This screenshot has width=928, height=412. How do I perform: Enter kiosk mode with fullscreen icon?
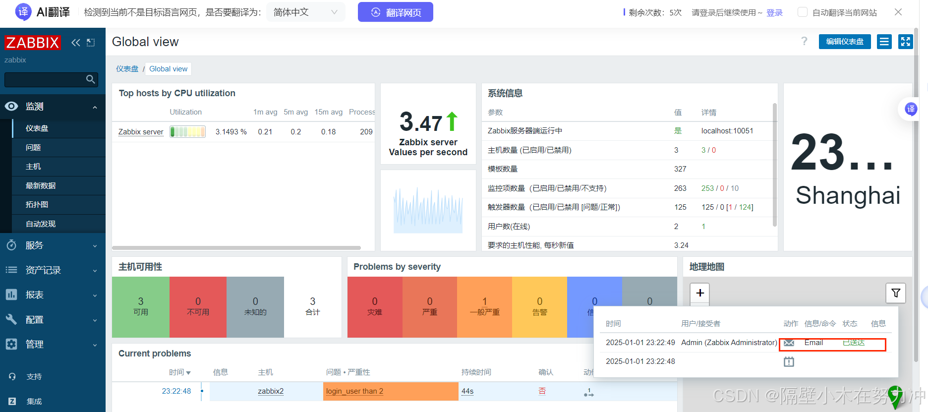click(x=905, y=42)
